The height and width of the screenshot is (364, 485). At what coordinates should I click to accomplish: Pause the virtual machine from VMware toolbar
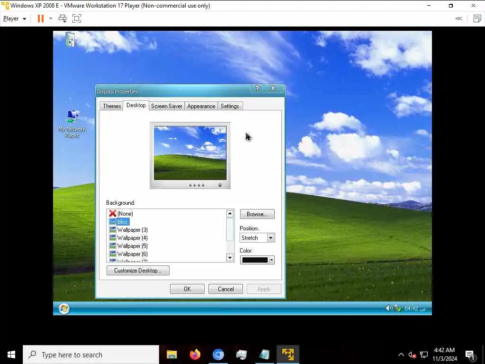pos(41,18)
